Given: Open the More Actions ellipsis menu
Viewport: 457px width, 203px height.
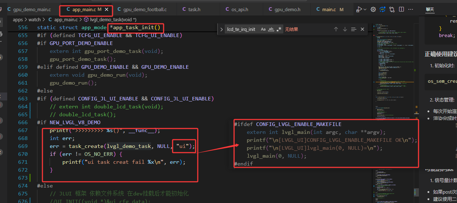Looking at the screenshot, I should click(411, 9).
